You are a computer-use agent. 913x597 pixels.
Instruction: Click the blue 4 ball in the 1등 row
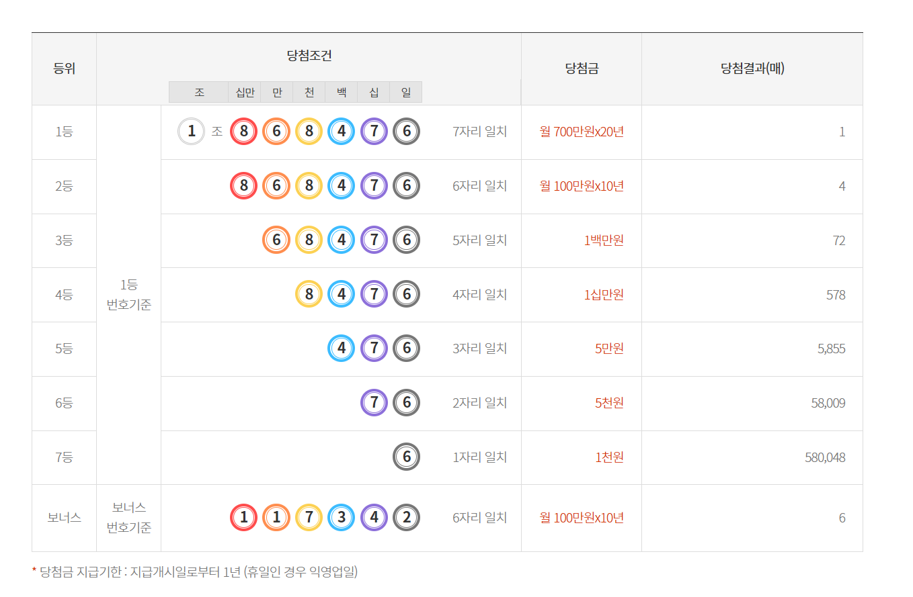tap(342, 132)
